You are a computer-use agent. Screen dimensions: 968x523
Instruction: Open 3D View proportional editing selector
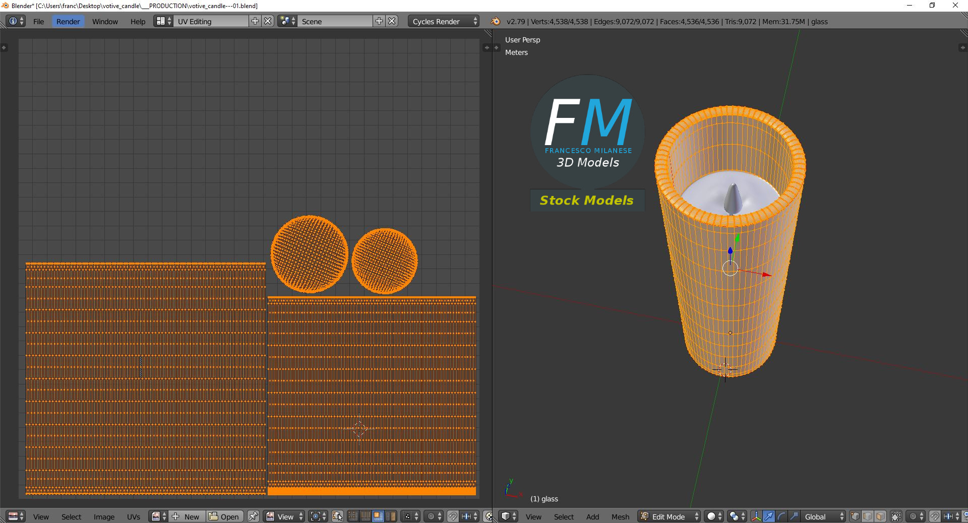point(916,516)
